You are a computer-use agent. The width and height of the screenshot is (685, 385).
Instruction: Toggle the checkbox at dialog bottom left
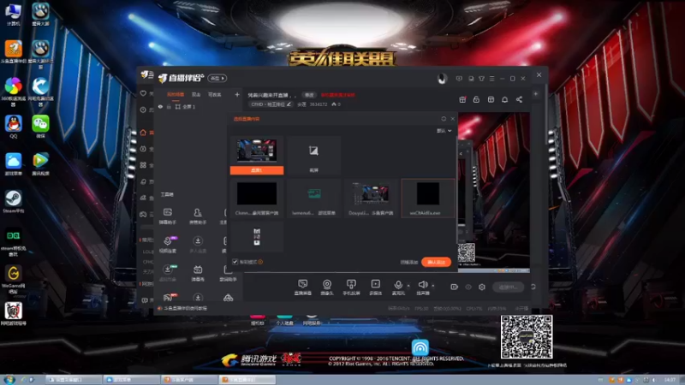235,262
